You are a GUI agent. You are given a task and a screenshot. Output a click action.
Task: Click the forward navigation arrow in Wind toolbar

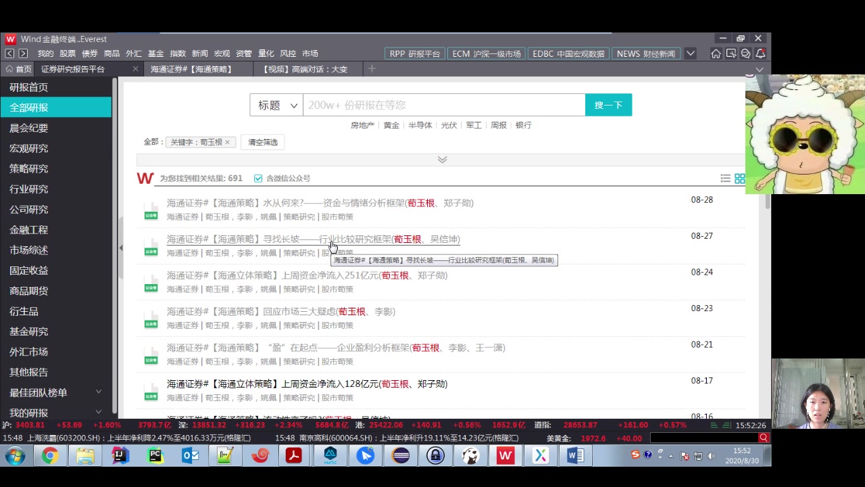point(23,53)
